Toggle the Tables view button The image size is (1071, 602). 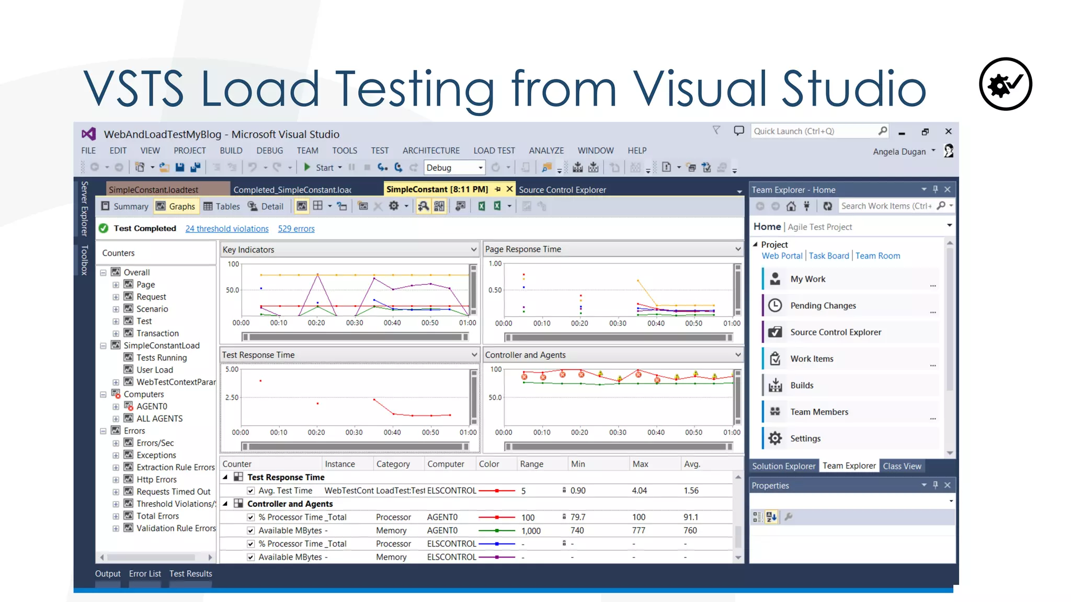(222, 206)
